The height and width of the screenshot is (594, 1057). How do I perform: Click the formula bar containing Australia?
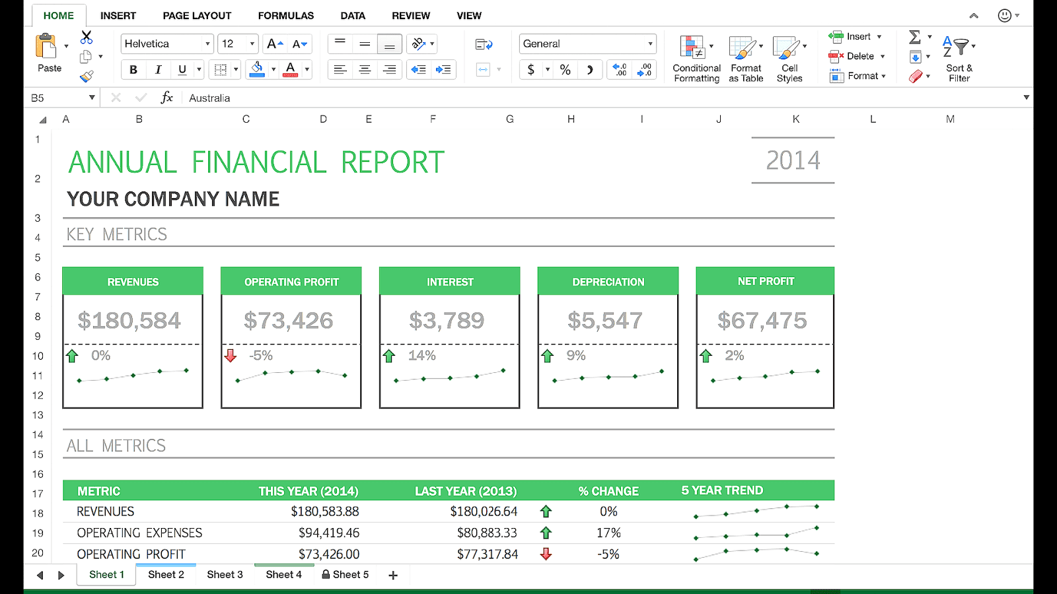pos(601,98)
